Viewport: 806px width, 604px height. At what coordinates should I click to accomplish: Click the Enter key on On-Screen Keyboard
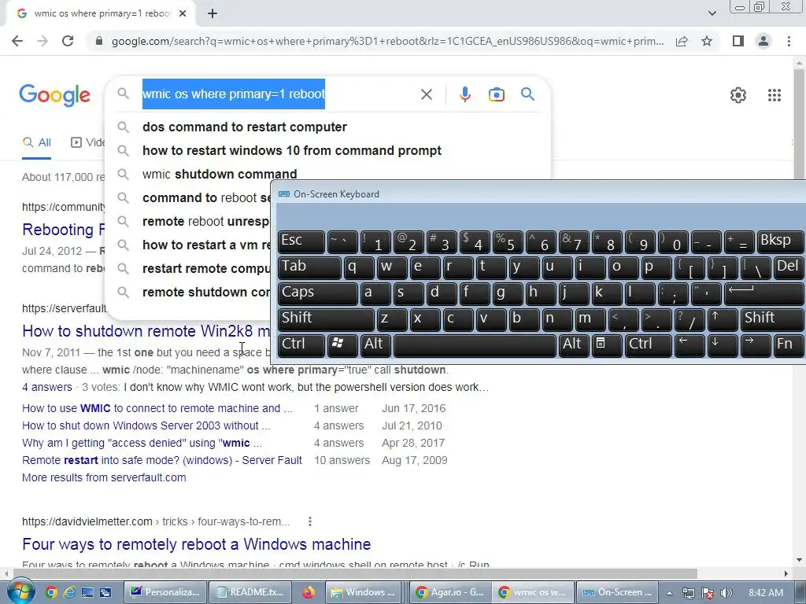[x=764, y=293]
